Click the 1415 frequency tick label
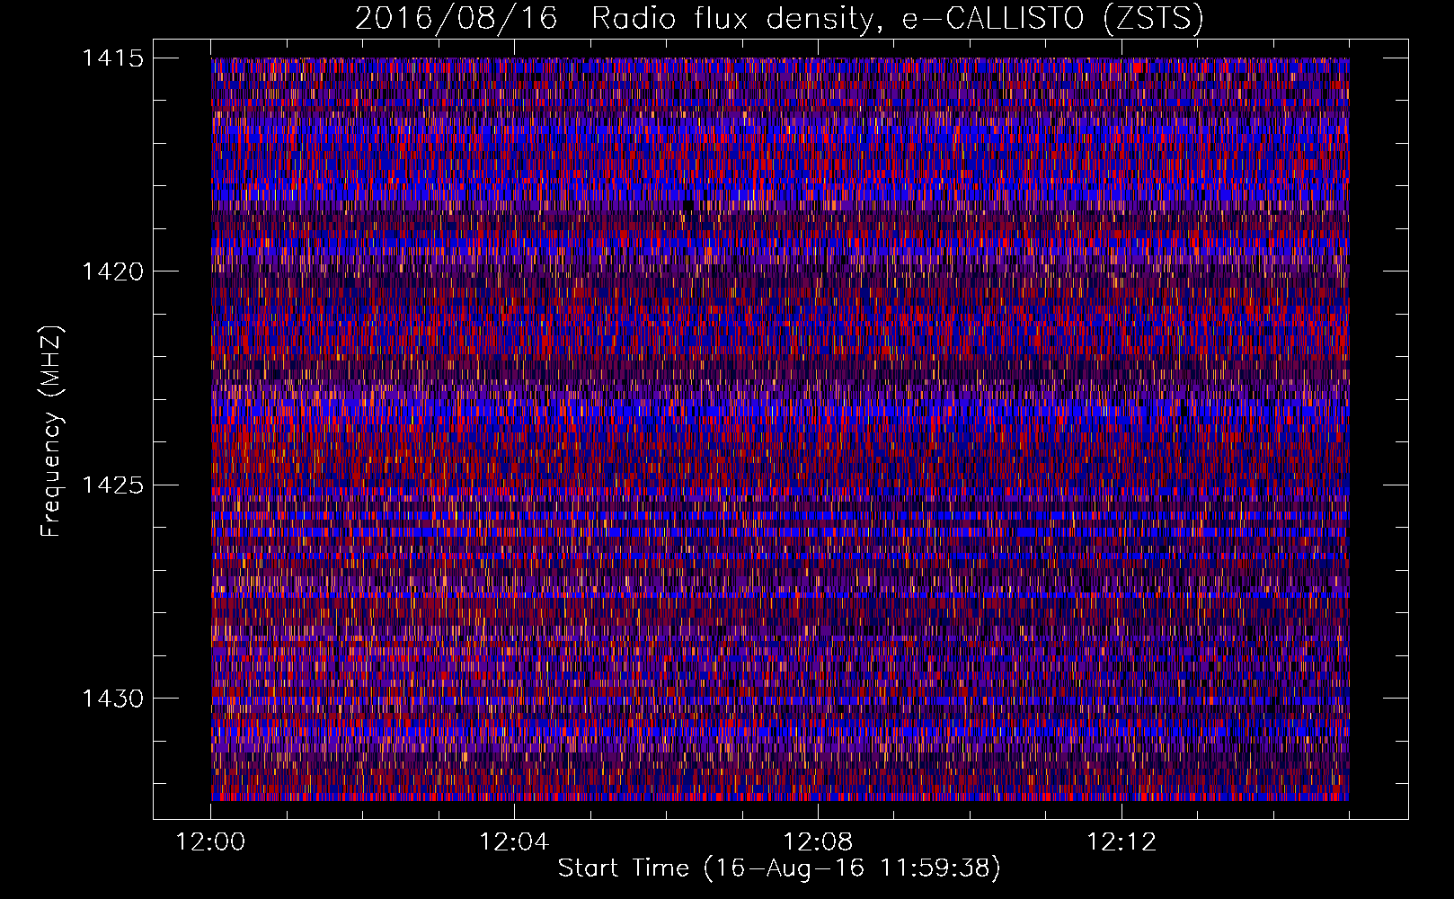Image resolution: width=1454 pixels, height=899 pixels. [x=112, y=58]
